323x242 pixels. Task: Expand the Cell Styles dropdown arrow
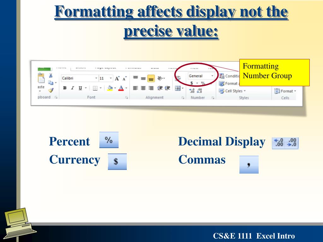coord(244,91)
